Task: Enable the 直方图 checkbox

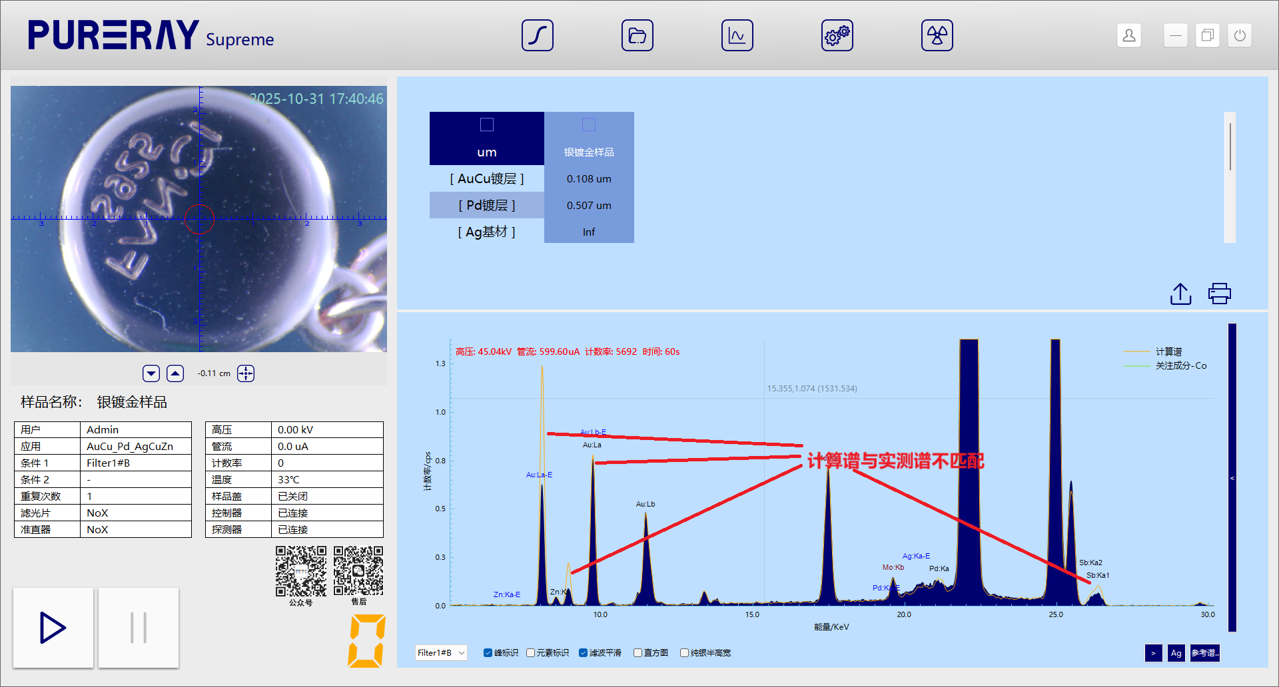Action: (638, 653)
